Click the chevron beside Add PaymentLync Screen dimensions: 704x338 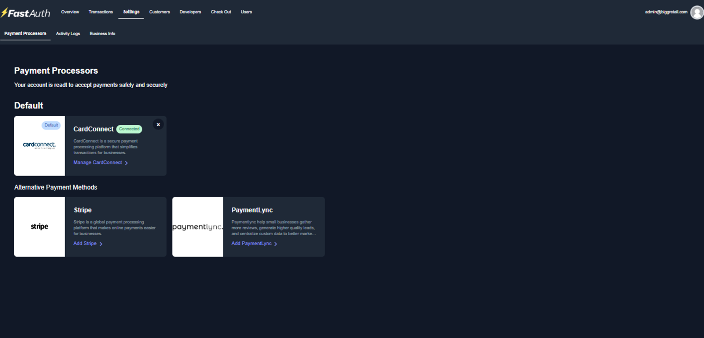point(276,244)
